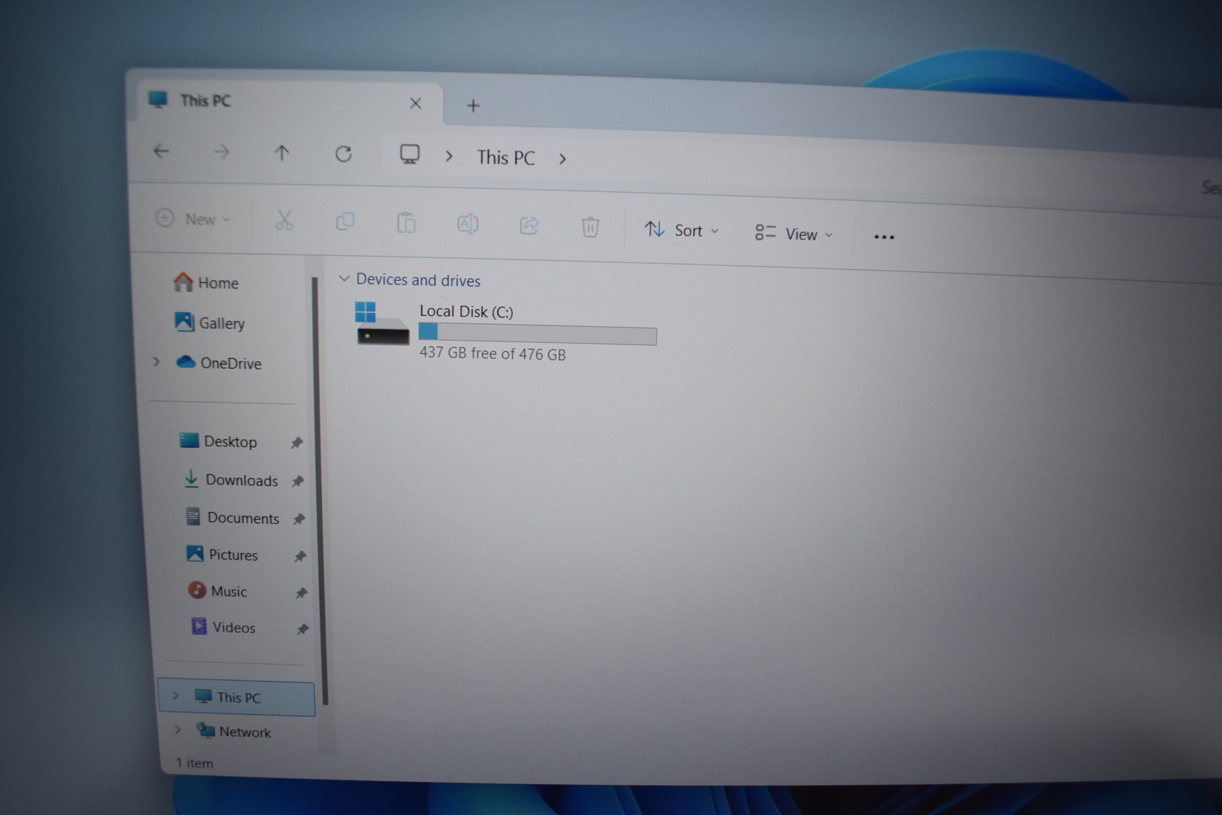Screen dimensions: 1222x815
Task: Click the Delete trash can icon
Action: (x=590, y=227)
